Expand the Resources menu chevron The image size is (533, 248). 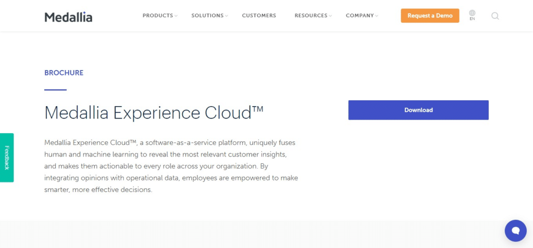click(x=330, y=16)
